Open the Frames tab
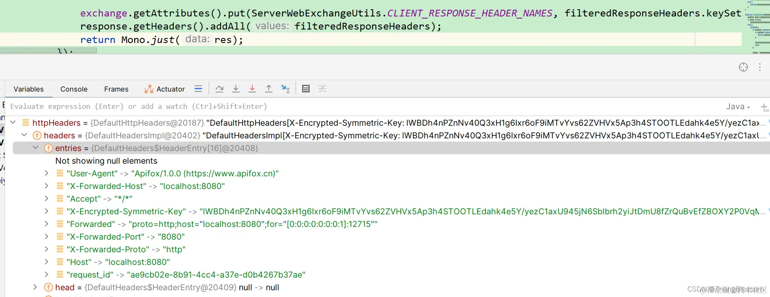 coord(116,89)
